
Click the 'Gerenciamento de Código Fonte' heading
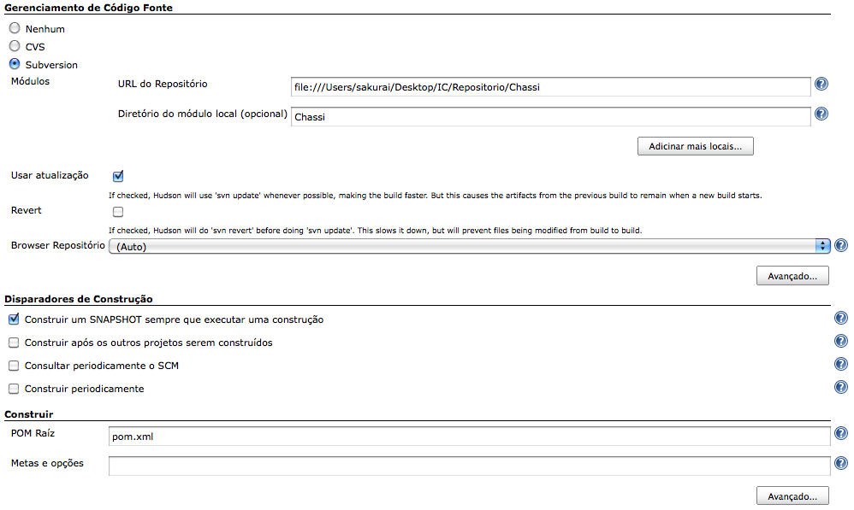[89, 8]
